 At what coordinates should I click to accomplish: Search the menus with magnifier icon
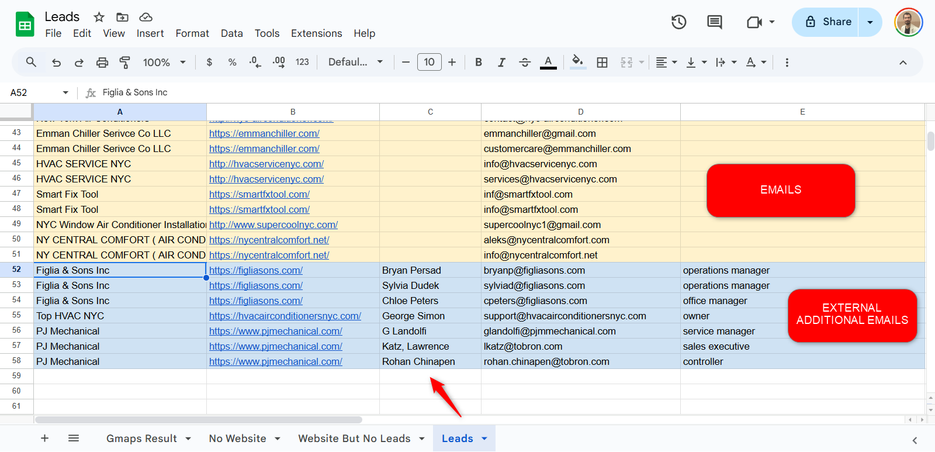pyautogui.click(x=32, y=62)
